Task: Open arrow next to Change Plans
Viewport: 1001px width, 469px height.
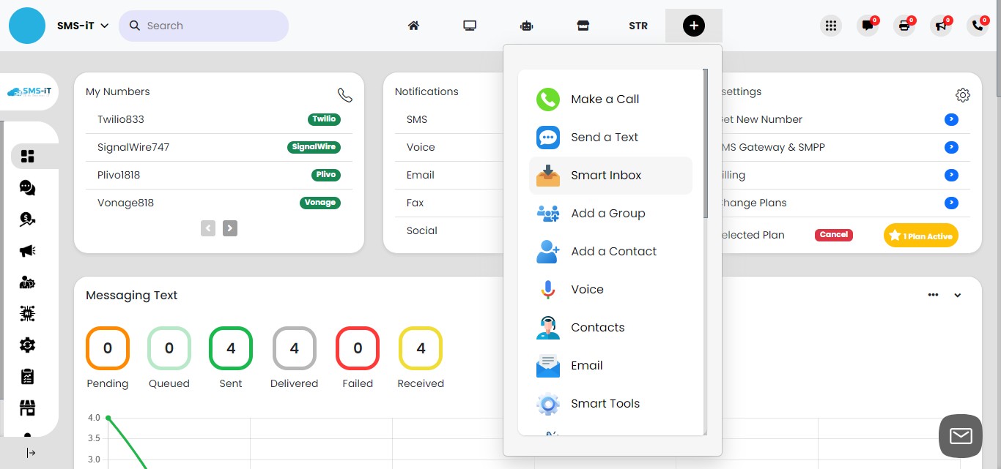Action: pyautogui.click(x=951, y=203)
